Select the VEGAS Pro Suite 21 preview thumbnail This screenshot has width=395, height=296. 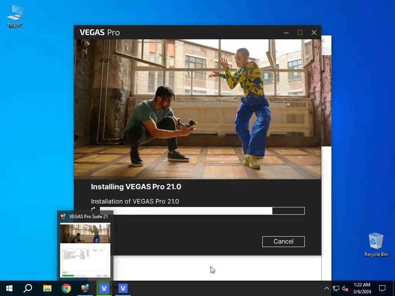(x=85, y=250)
